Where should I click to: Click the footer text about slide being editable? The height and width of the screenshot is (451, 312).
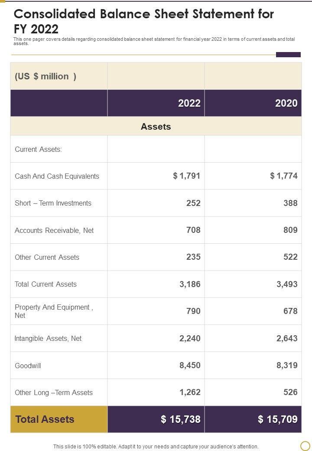point(156,446)
